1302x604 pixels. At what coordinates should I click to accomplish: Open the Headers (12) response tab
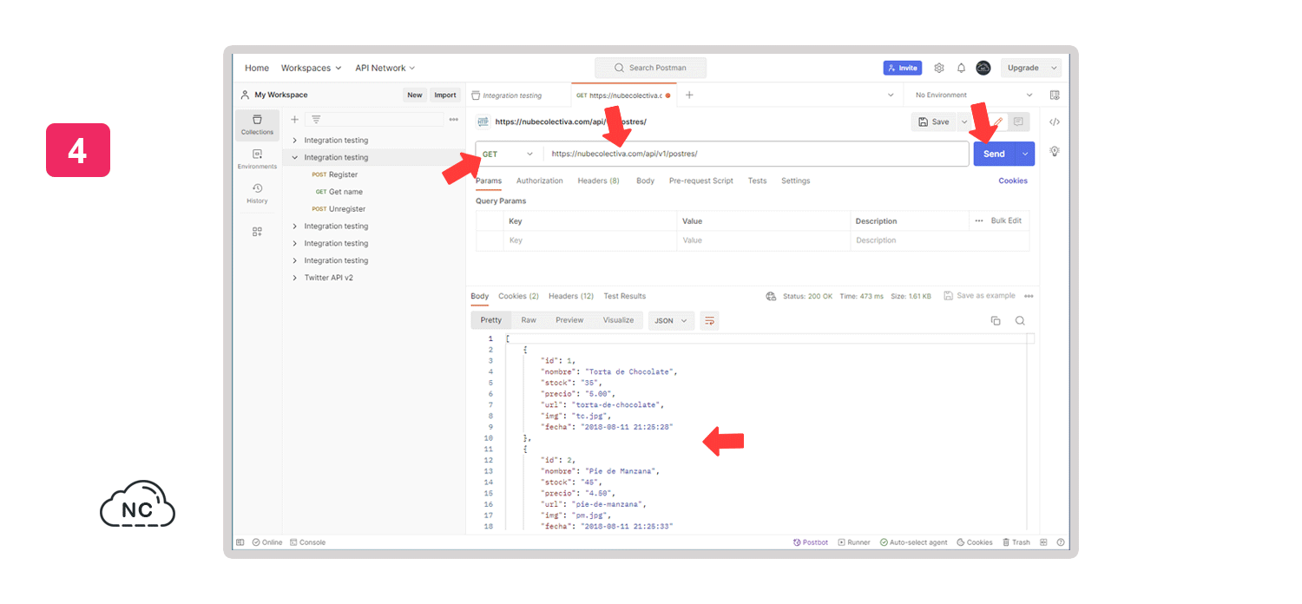pyautogui.click(x=571, y=296)
